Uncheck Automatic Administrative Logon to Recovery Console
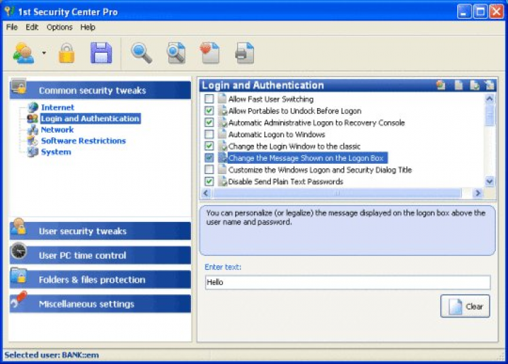Image resolution: width=508 pixels, height=364 pixels. click(x=209, y=122)
